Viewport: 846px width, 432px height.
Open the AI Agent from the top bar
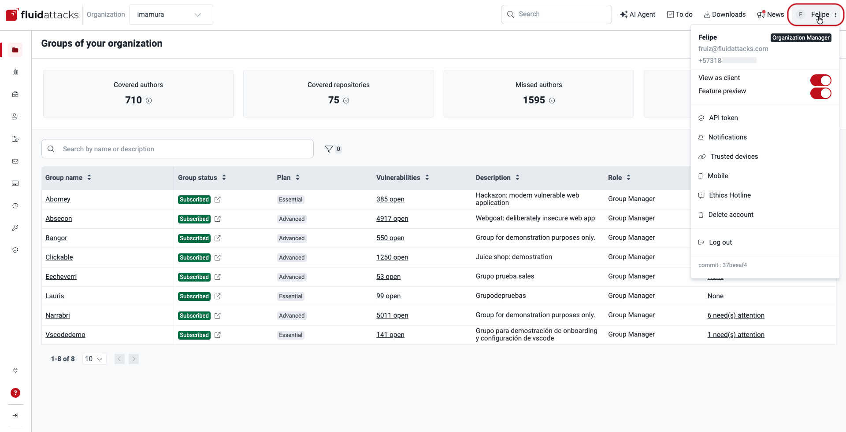(x=638, y=14)
